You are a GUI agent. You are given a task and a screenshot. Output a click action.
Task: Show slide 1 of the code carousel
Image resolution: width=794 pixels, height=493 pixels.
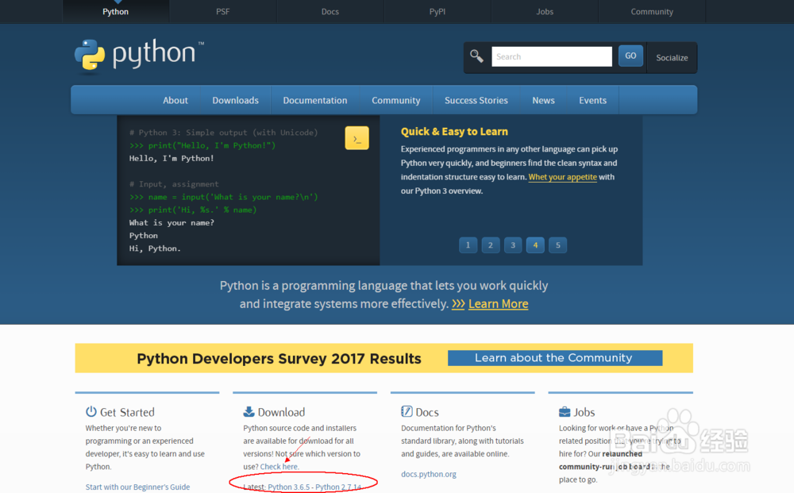coord(468,245)
